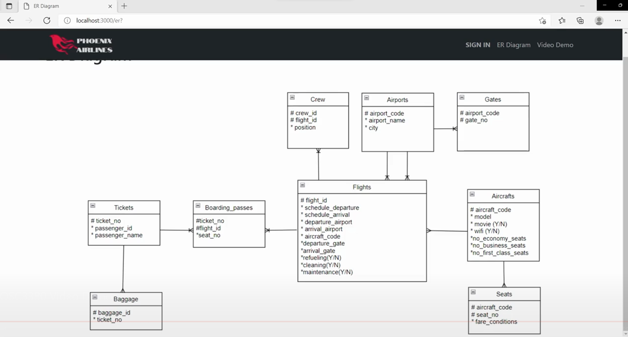Open the SIGN IN page
Viewport: 628px width, 337px height.
point(478,45)
